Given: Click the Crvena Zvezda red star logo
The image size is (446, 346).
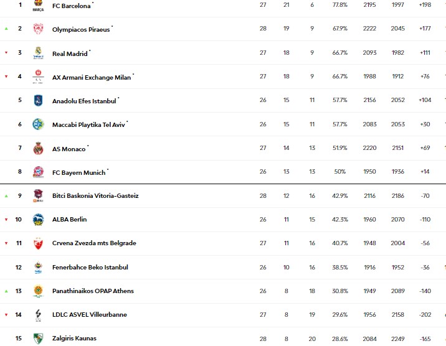Looking at the screenshot, I should tap(38, 243).
